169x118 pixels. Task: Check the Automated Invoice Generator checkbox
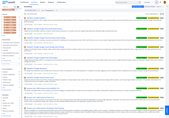pos(1,43)
